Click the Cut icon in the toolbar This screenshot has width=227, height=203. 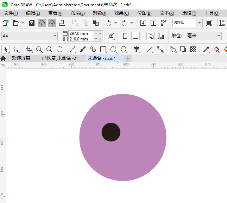pyautogui.click(x=75, y=23)
